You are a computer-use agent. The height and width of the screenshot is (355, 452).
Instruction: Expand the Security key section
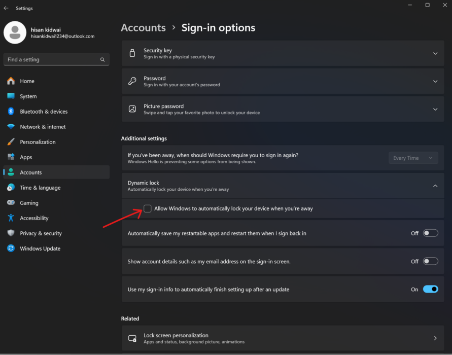tap(435, 53)
